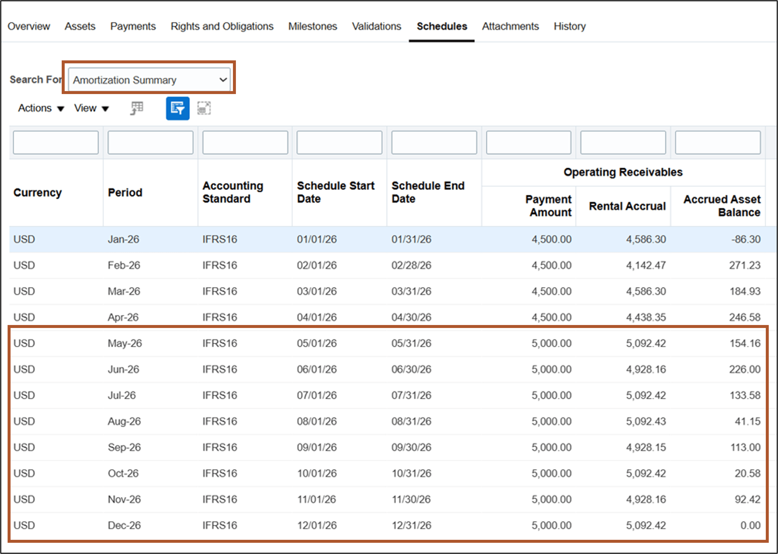Open the Search For Amortization Summary dropdown

pos(149,80)
